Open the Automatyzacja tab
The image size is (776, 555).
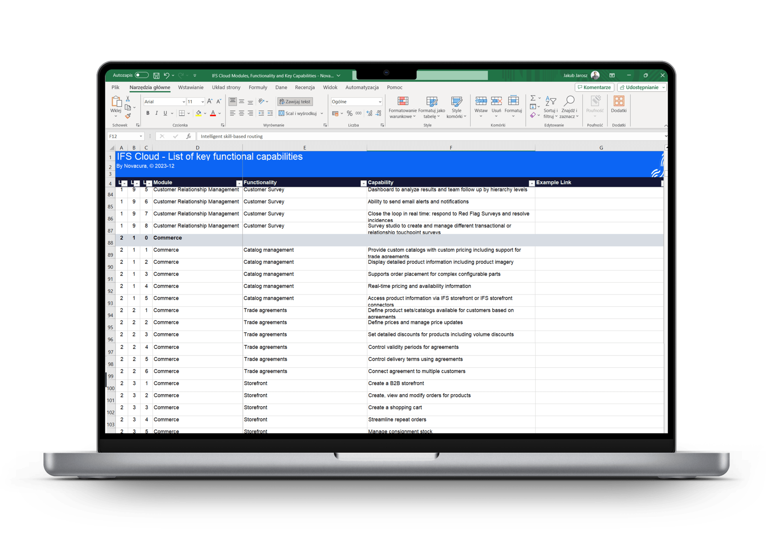click(362, 87)
